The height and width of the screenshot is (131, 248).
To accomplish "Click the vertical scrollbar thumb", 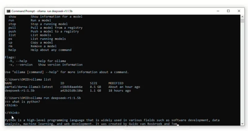I will pyautogui.click(x=242, y=21).
